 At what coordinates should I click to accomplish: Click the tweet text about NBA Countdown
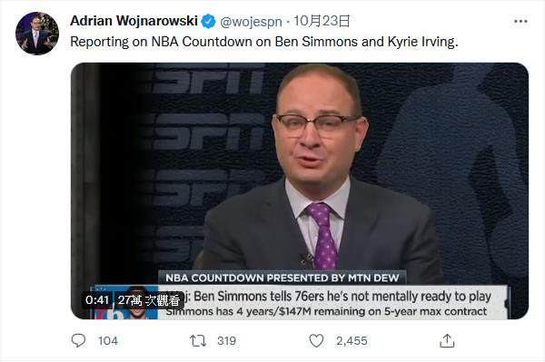click(264, 42)
